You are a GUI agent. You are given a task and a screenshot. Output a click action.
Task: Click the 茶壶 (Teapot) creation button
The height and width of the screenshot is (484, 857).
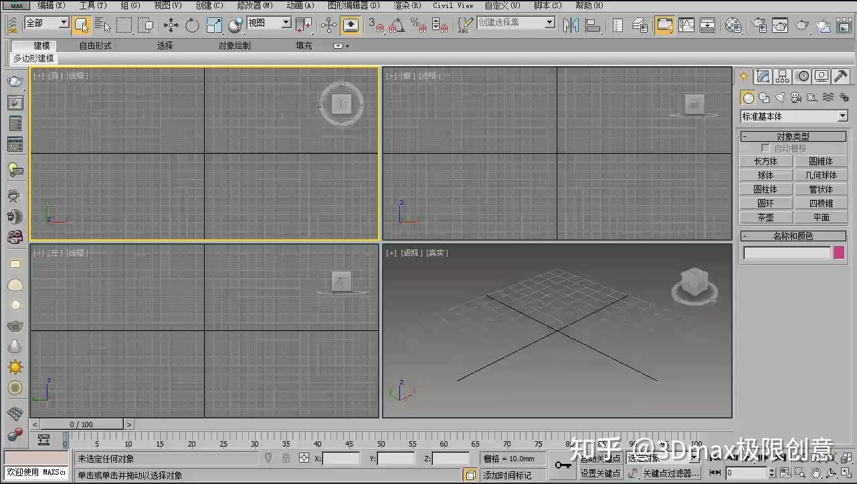click(x=765, y=217)
